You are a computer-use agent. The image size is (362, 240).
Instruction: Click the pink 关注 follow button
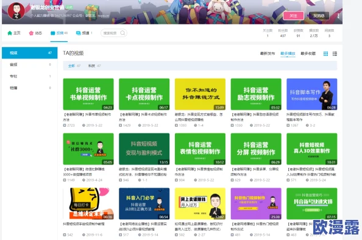[293, 16]
